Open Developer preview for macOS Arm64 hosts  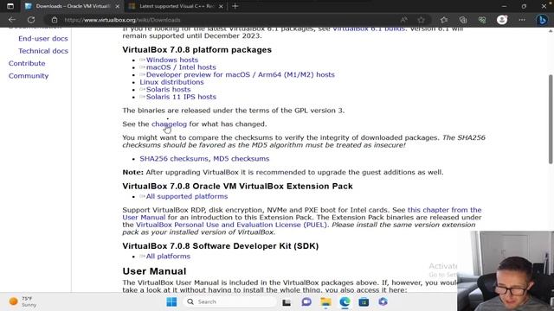(x=241, y=75)
